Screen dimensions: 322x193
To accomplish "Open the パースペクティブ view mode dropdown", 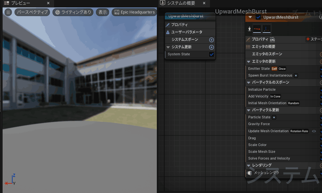I will [x=32, y=12].
